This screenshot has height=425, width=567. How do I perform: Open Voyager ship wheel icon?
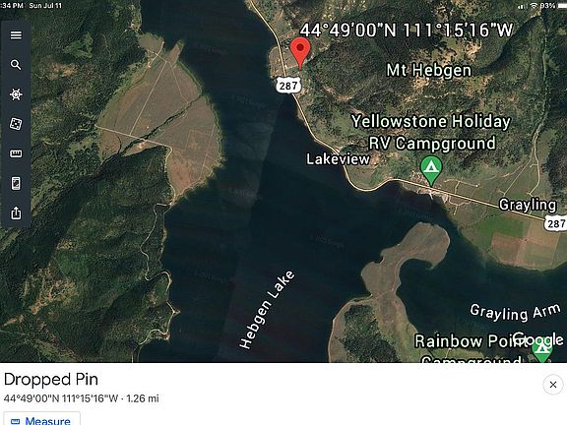(x=16, y=94)
